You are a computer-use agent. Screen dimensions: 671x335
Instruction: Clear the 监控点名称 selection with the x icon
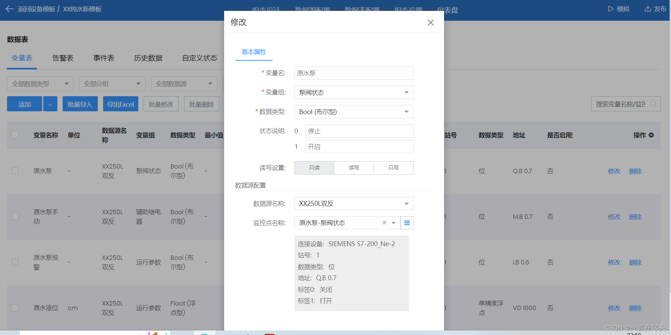[384, 223]
